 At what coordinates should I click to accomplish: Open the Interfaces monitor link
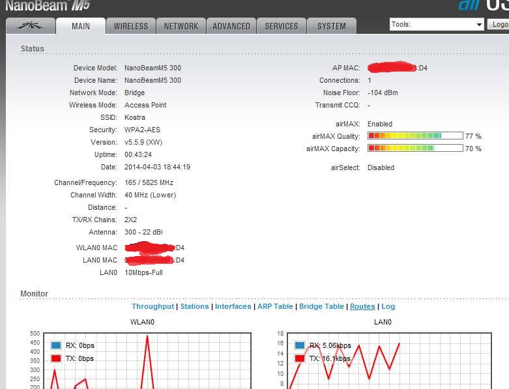[233, 306]
